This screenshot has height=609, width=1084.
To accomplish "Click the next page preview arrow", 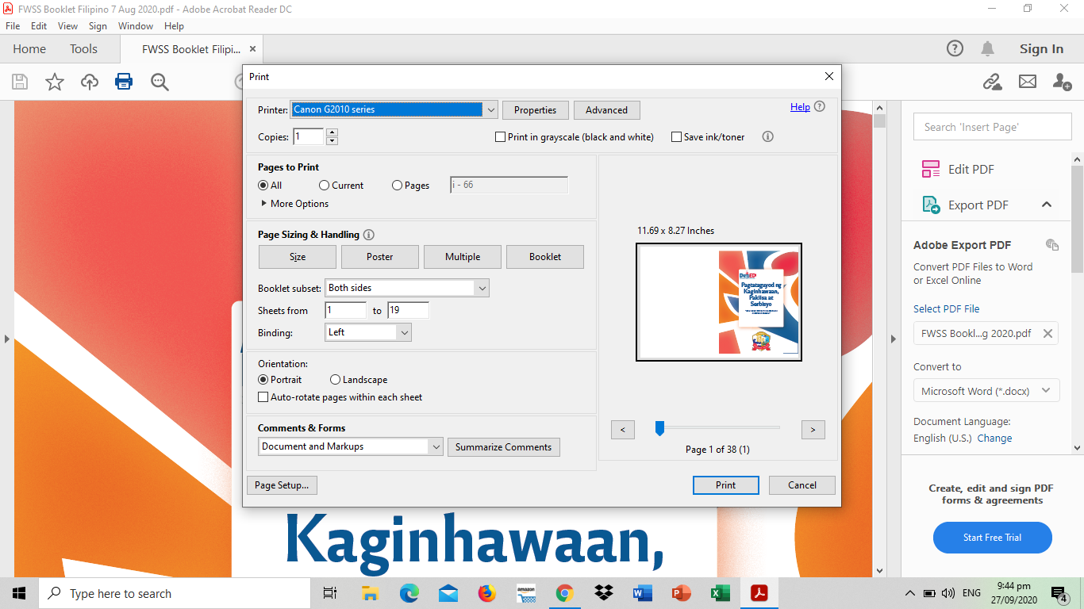I will (x=813, y=429).
